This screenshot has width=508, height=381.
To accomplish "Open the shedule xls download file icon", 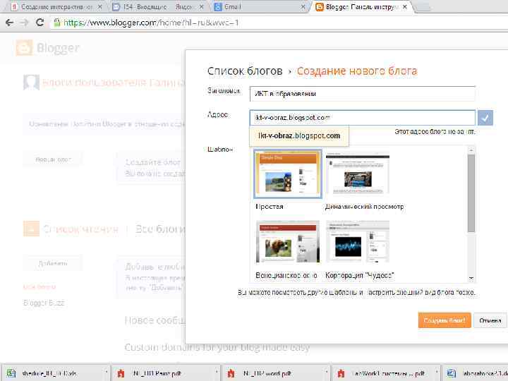I will [x=11, y=373].
